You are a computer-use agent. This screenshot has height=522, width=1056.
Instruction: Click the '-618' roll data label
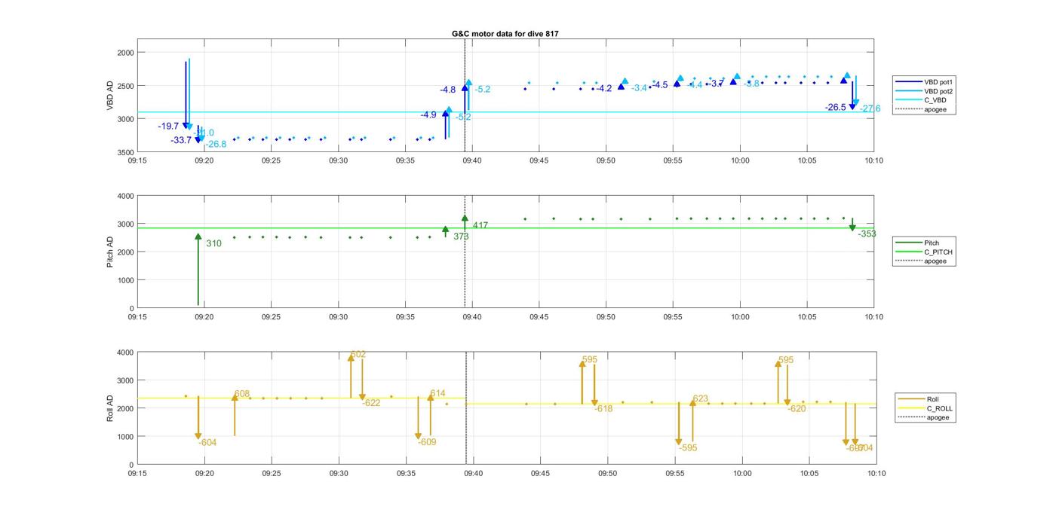[x=603, y=409]
